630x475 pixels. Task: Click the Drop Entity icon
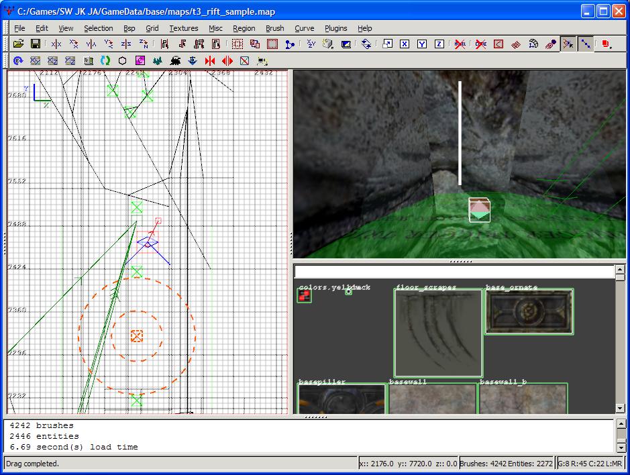193,60
